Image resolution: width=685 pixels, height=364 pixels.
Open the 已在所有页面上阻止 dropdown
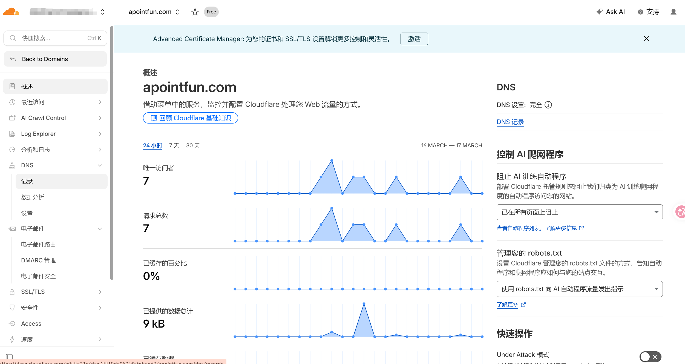[579, 212]
